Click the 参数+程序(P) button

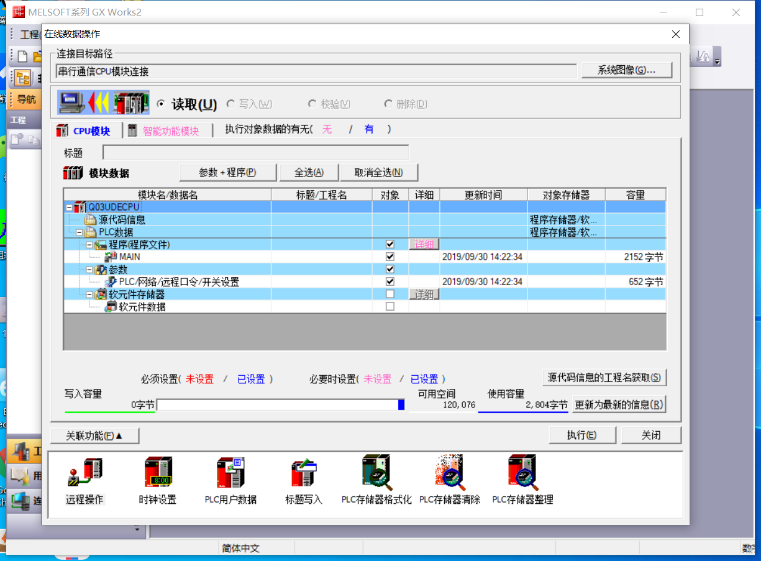tap(227, 173)
